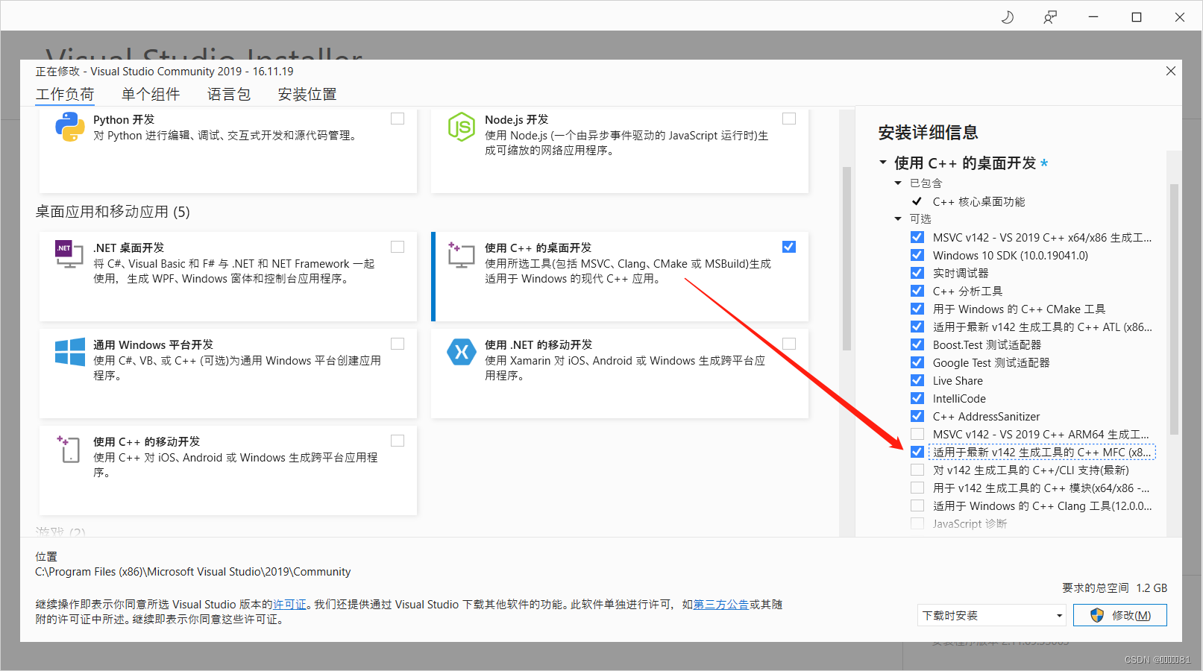Open the install-while-downloading dropdown
The height and width of the screenshot is (671, 1203).
tap(992, 615)
